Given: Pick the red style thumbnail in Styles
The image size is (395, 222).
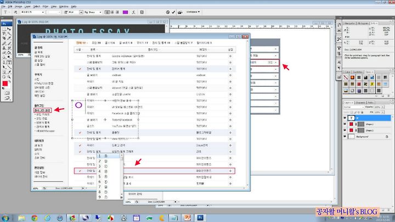Looking at the screenshot, I should click(x=359, y=84).
